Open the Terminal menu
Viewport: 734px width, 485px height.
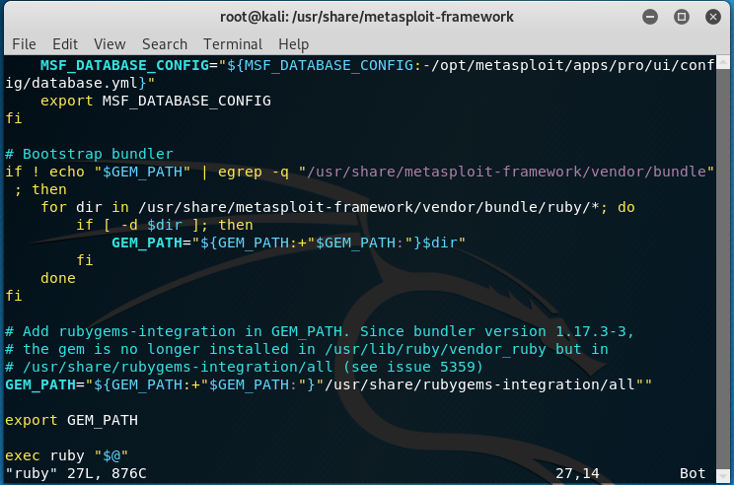click(233, 44)
